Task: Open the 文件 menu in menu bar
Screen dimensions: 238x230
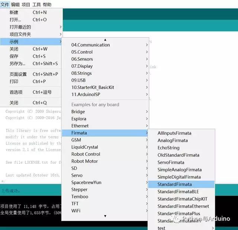Action: pyautogui.click(x=5, y=4)
